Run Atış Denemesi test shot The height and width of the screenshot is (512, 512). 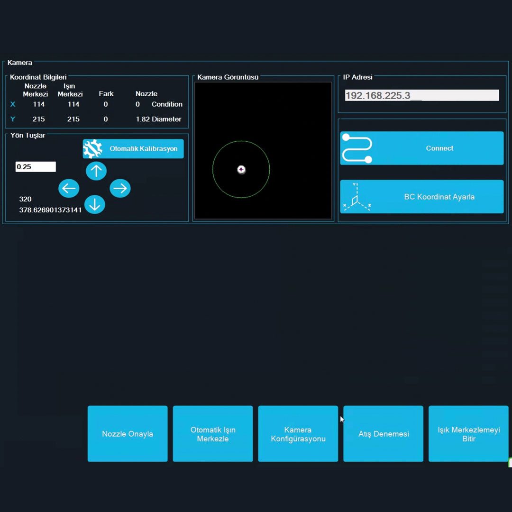point(384,434)
